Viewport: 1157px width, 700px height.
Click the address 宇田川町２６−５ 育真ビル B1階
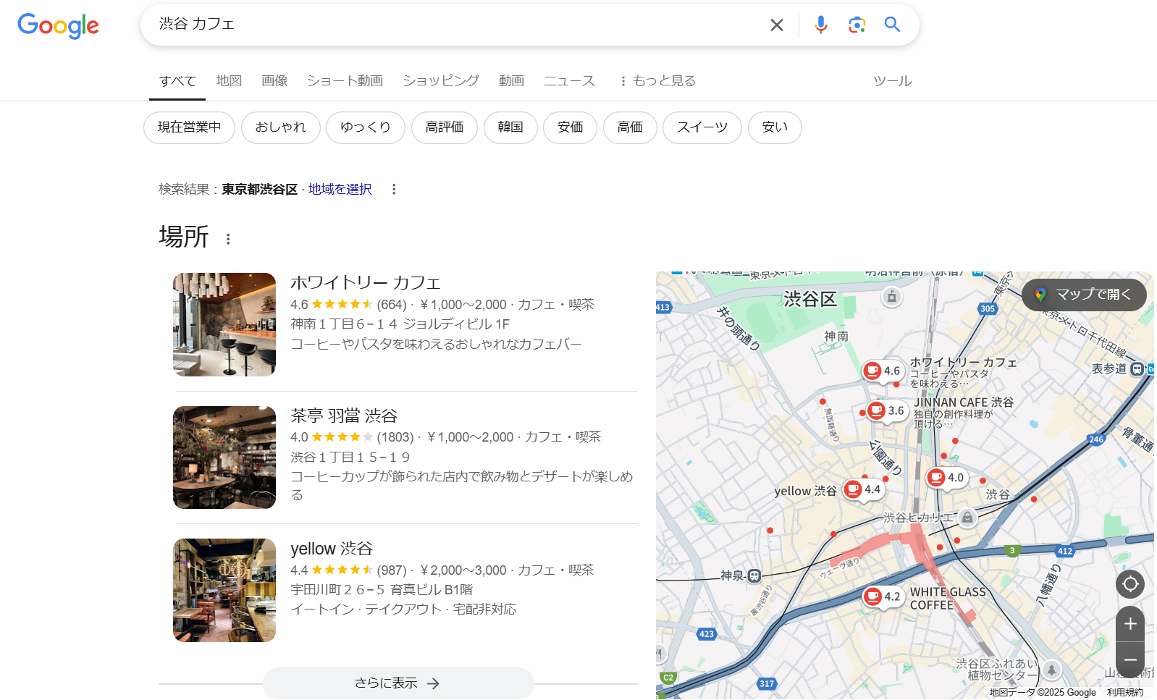point(382,589)
